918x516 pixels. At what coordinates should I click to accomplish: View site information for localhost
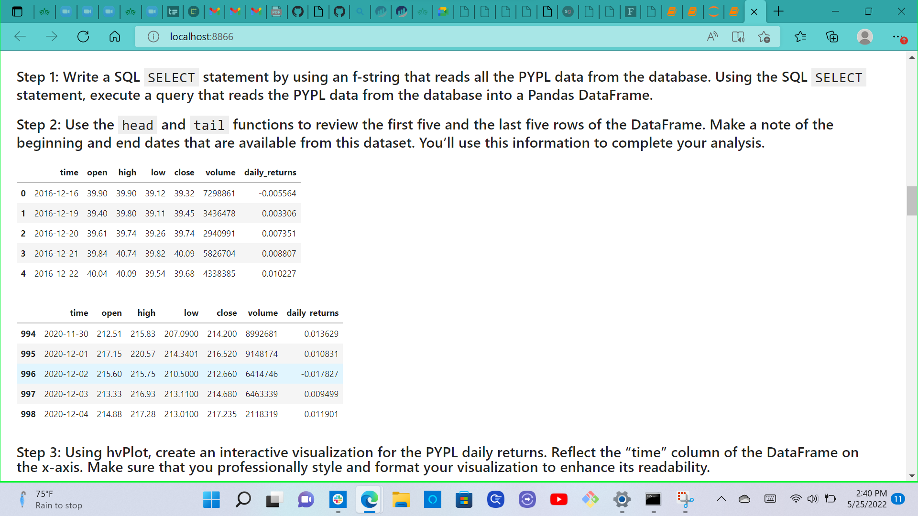click(153, 37)
